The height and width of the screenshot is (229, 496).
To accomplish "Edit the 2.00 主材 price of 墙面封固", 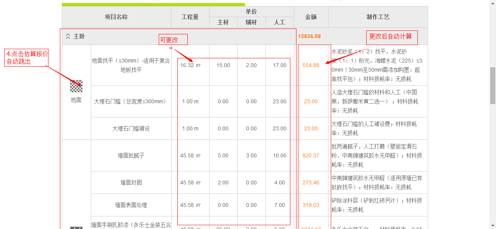I will click(223, 183).
